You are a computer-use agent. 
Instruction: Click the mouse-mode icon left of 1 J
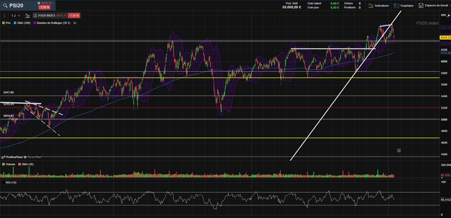click(4, 16)
